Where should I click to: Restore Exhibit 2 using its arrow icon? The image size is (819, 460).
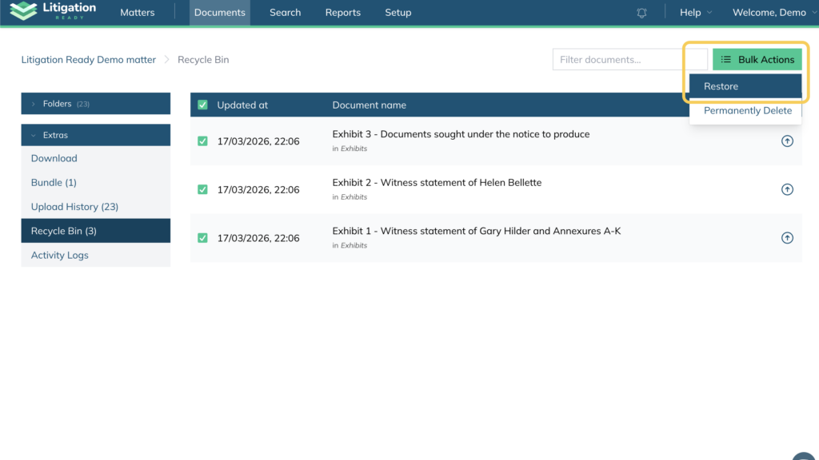(787, 189)
